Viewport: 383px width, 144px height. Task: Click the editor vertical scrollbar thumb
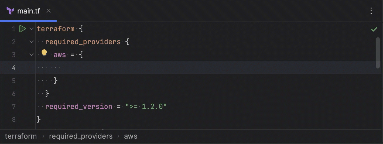point(378,53)
